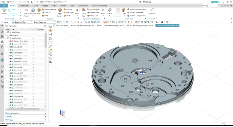Select the Draft command

pos(67,16)
